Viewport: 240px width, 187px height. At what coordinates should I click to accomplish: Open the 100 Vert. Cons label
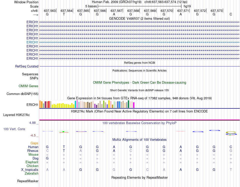pyautogui.click(x=14, y=129)
